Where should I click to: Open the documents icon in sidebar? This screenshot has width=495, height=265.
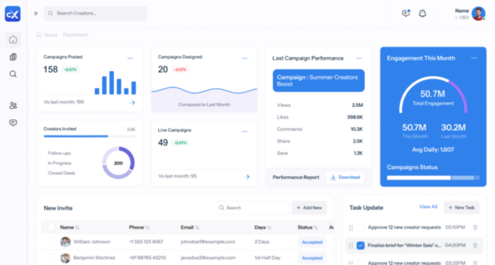(13, 57)
